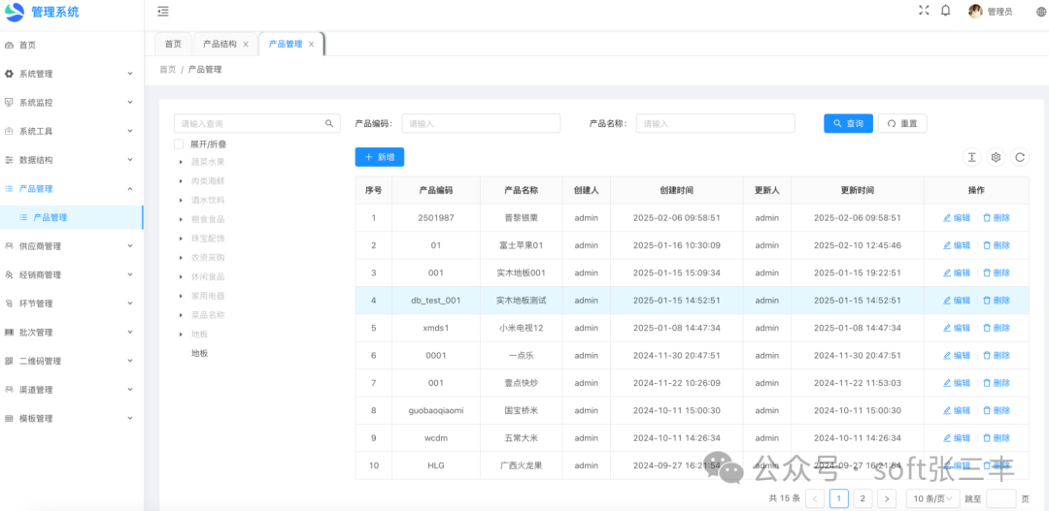The image size is (1049, 511).
Task: Open table column settings gear icon
Action: tap(996, 157)
